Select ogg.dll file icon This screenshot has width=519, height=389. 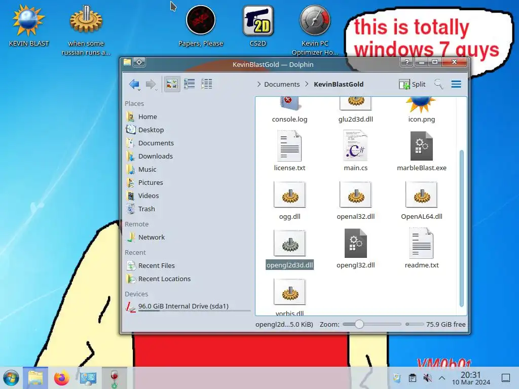pyautogui.click(x=289, y=194)
